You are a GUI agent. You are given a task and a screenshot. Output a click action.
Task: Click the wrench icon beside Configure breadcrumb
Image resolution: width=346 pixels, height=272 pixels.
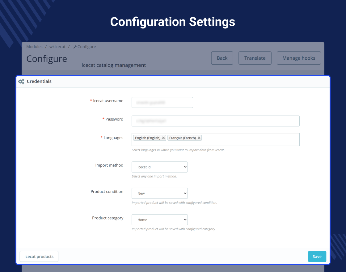pos(75,47)
